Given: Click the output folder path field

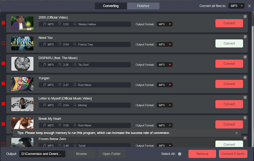Looking at the screenshot, I should (42, 154).
